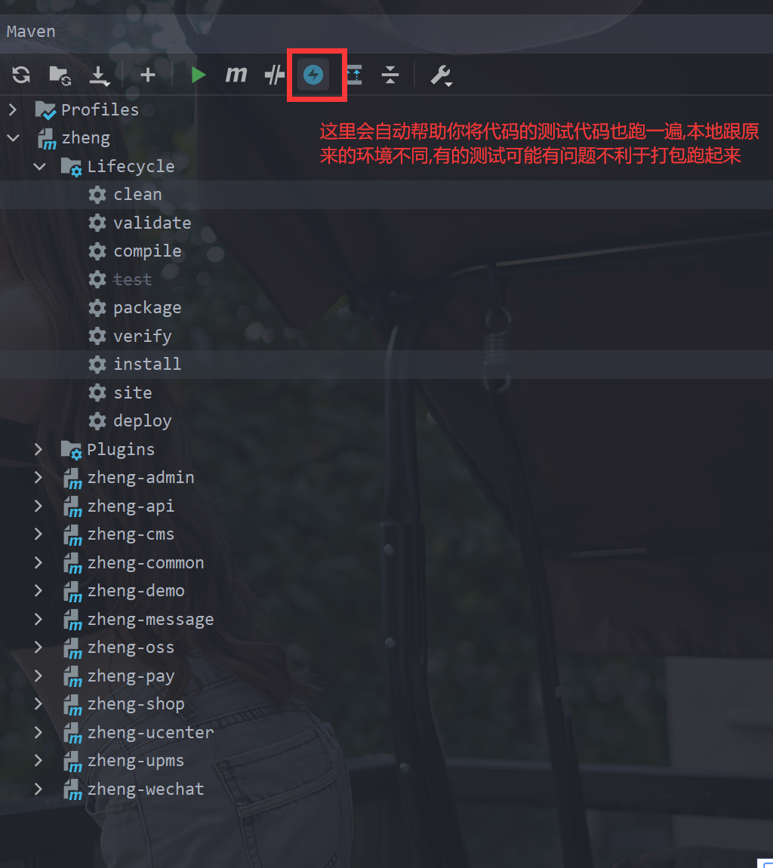Click the Execute Maven Goal 'm' icon
The height and width of the screenshot is (868, 773).
coord(236,75)
